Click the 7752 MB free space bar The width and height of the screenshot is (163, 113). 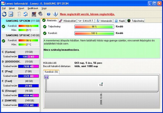28,105
